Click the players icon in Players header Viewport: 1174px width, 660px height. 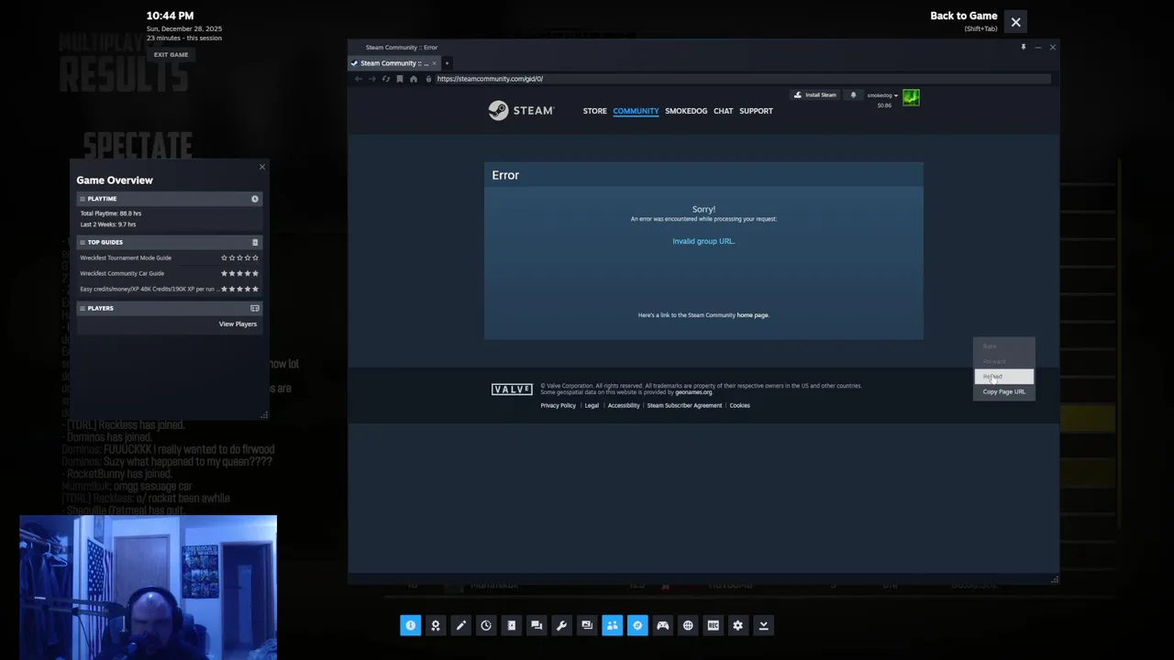click(255, 308)
